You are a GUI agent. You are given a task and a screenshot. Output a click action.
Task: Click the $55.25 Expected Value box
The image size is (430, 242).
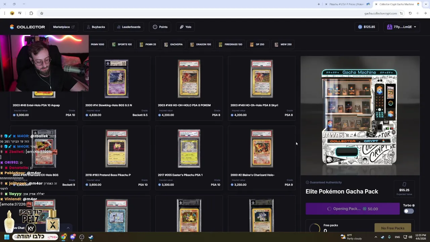coord(404,190)
